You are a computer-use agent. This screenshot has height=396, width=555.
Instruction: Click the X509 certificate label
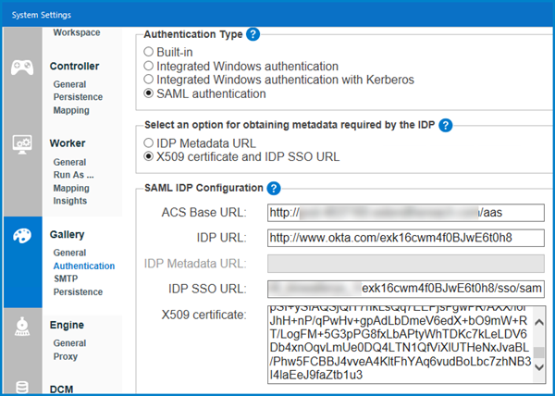point(203,315)
